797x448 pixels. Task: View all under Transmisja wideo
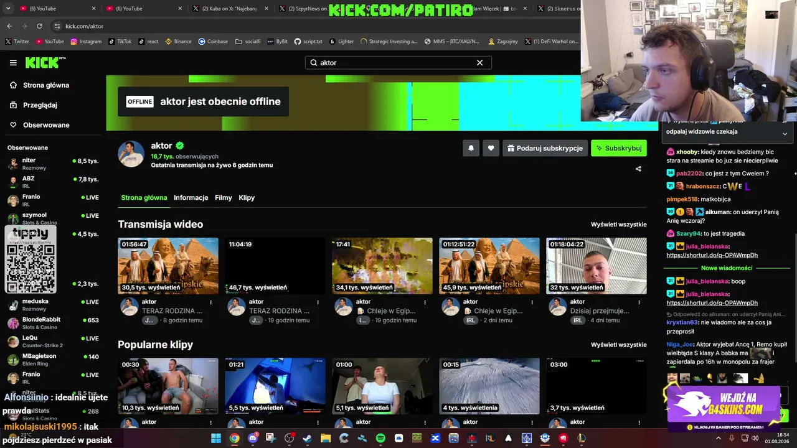pyautogui.click(x=618, y=225)
